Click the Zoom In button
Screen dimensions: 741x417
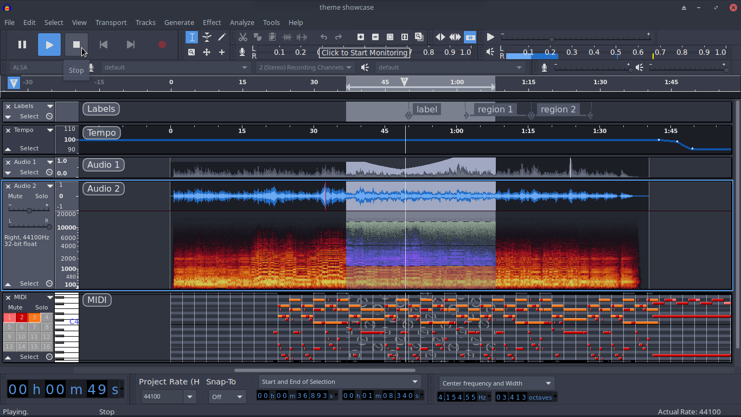coord(361,37)
